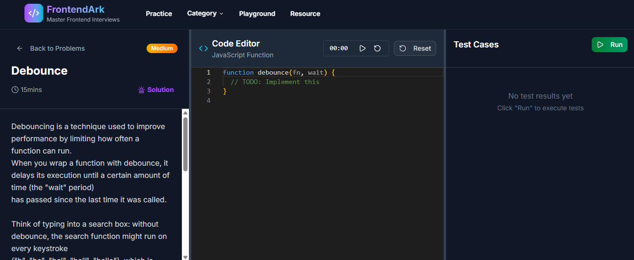Click the 15mins duration text
This screenshot has width=634, height=260.
[31, 90]
